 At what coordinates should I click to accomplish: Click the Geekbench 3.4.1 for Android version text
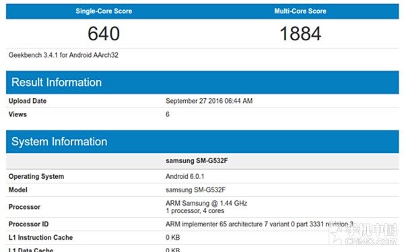(x=63, y=55)
